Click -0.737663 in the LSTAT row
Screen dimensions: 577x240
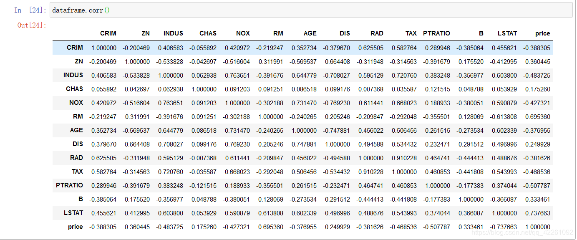tap(537, 213)
